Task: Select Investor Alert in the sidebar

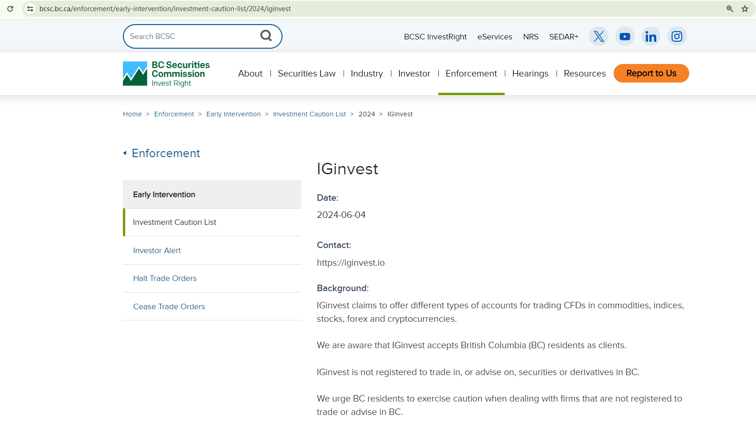Action: coord(157,250)
